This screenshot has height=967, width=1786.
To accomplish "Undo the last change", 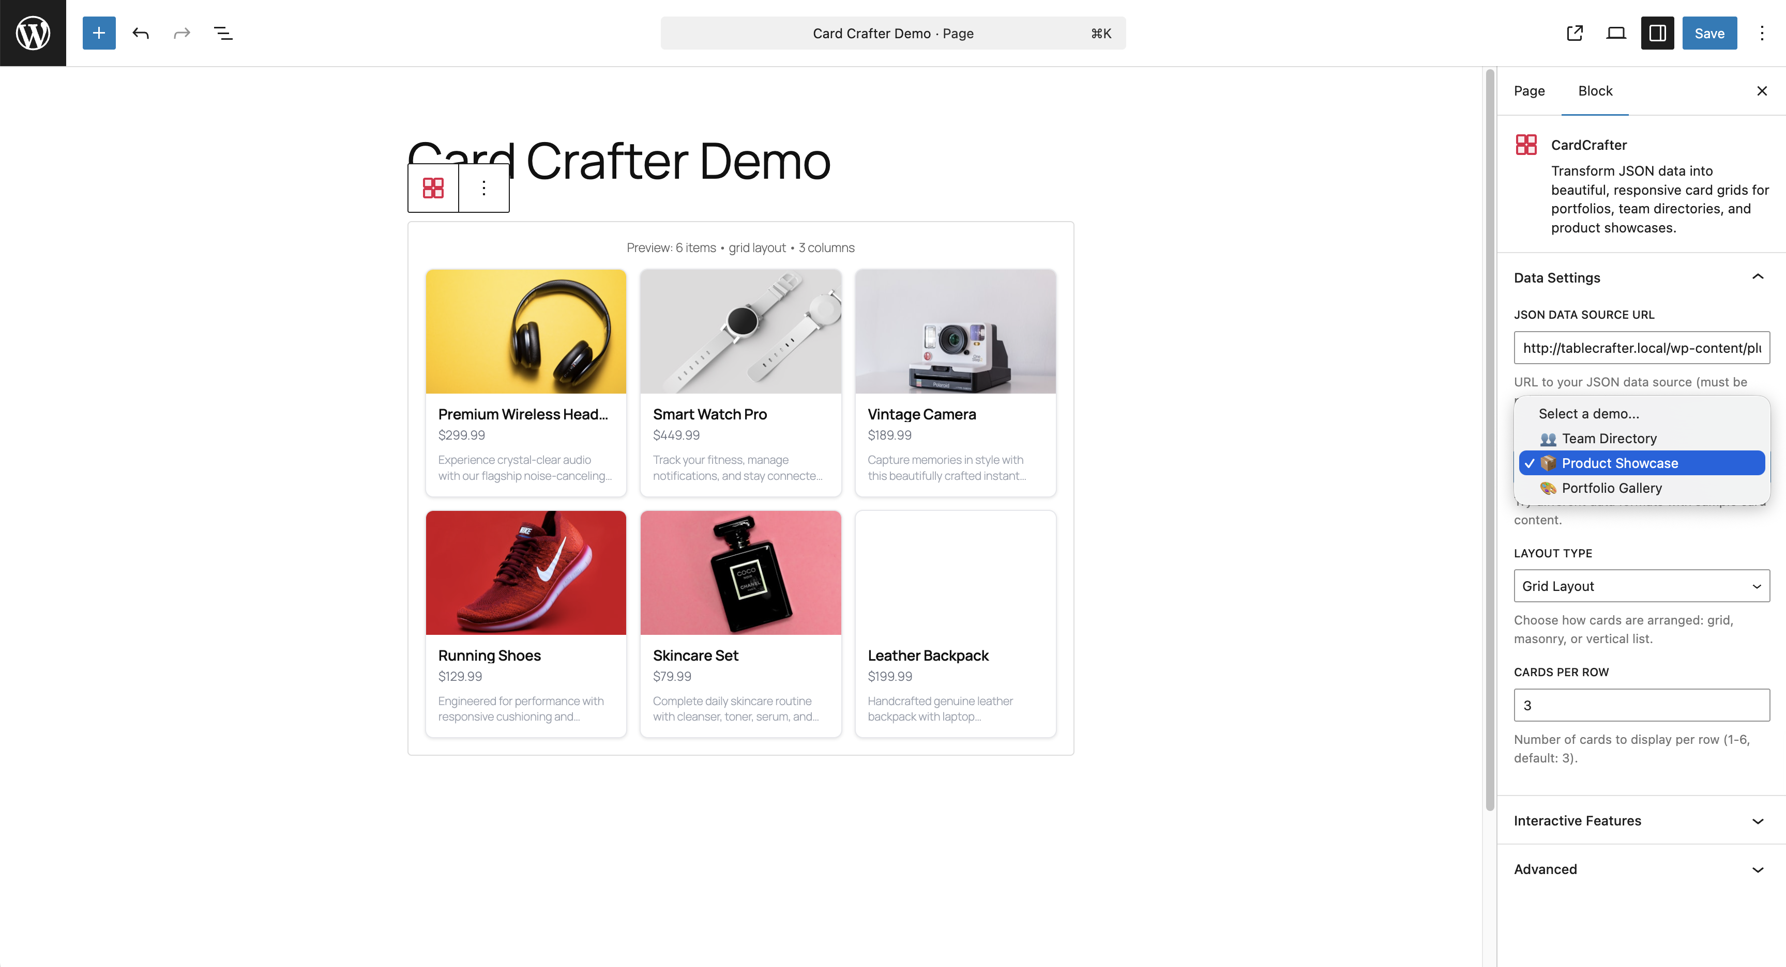I will (141, 33).
